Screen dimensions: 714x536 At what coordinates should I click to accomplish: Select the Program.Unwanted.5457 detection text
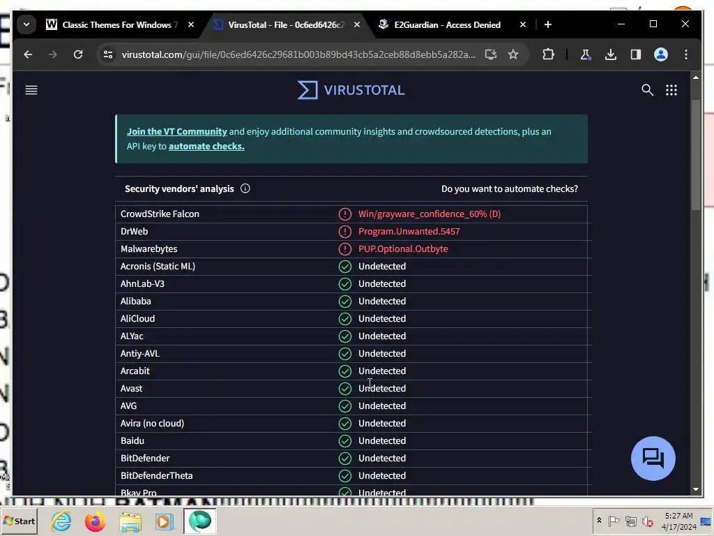pos(409,232)
